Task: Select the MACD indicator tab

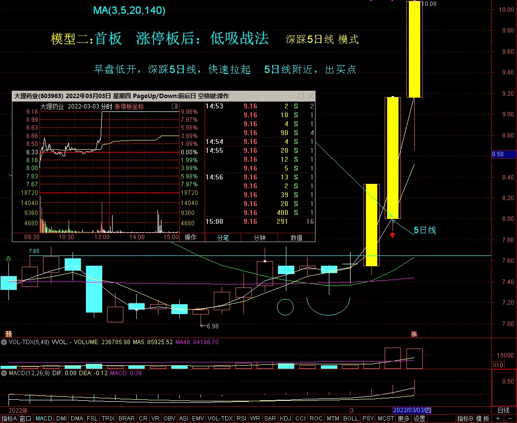Action: point(43,419)
